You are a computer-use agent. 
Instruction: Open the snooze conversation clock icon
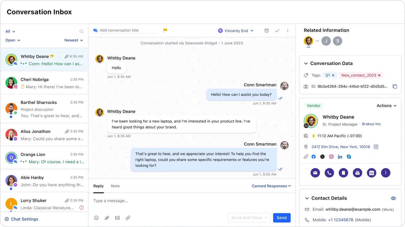pyautogui.click(x=267, y=30)
